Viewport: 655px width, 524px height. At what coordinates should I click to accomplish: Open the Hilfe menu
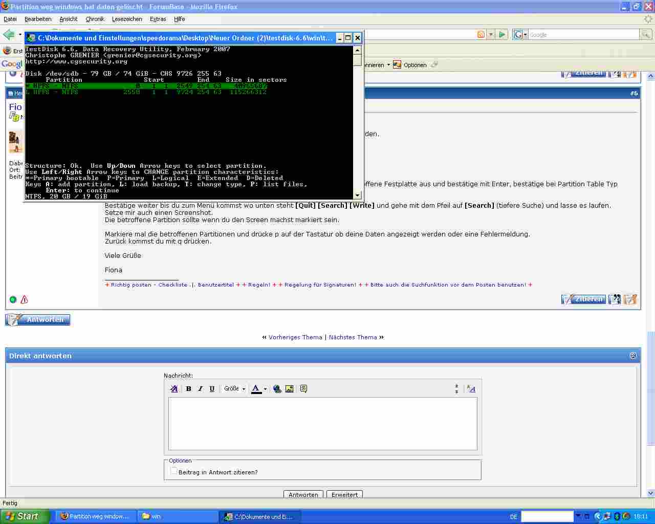click(179, 19)
